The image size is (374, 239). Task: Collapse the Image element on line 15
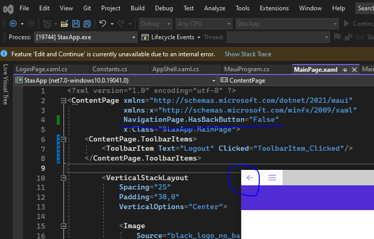click(64, 226)
